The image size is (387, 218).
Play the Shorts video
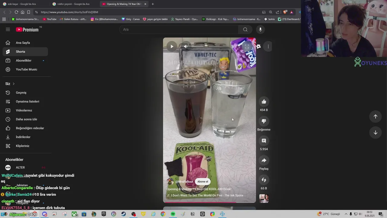[172, 46]
